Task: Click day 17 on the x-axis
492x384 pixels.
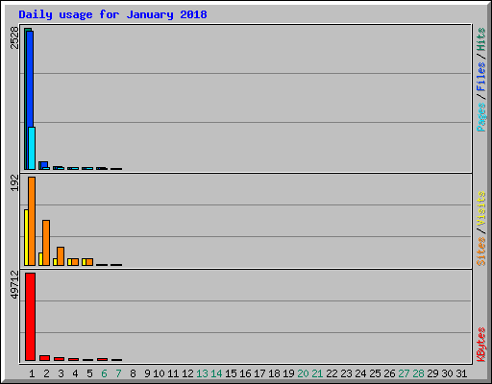Action: click(x=259, y=373)
